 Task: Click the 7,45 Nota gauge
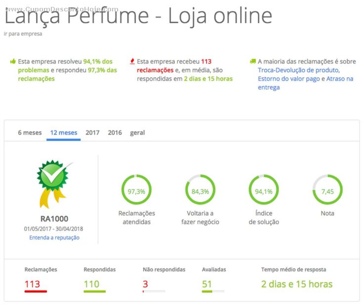click(327, 189)
